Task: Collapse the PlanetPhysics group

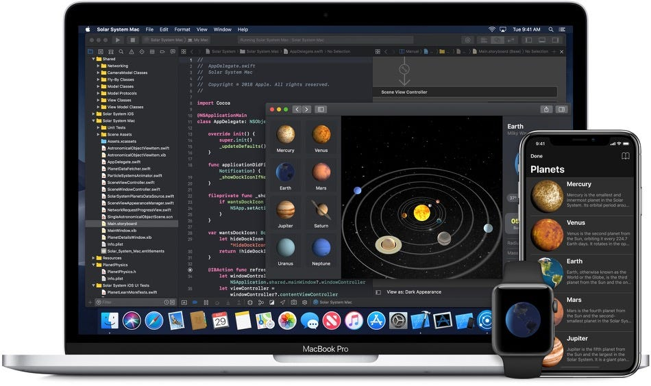Action: pyautogui.click(x=93, y=265)
